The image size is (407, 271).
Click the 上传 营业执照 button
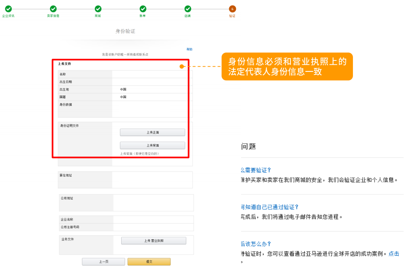point(154,241)
